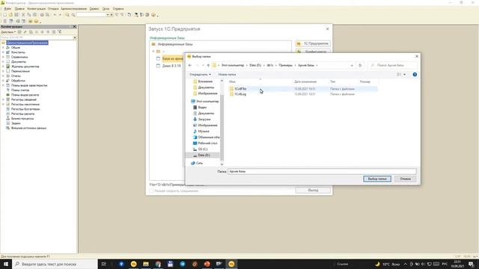Viewport: 479px width, 269px height.
Task: Click the Data (D:) breadcrumb segment
Action: 255,65
